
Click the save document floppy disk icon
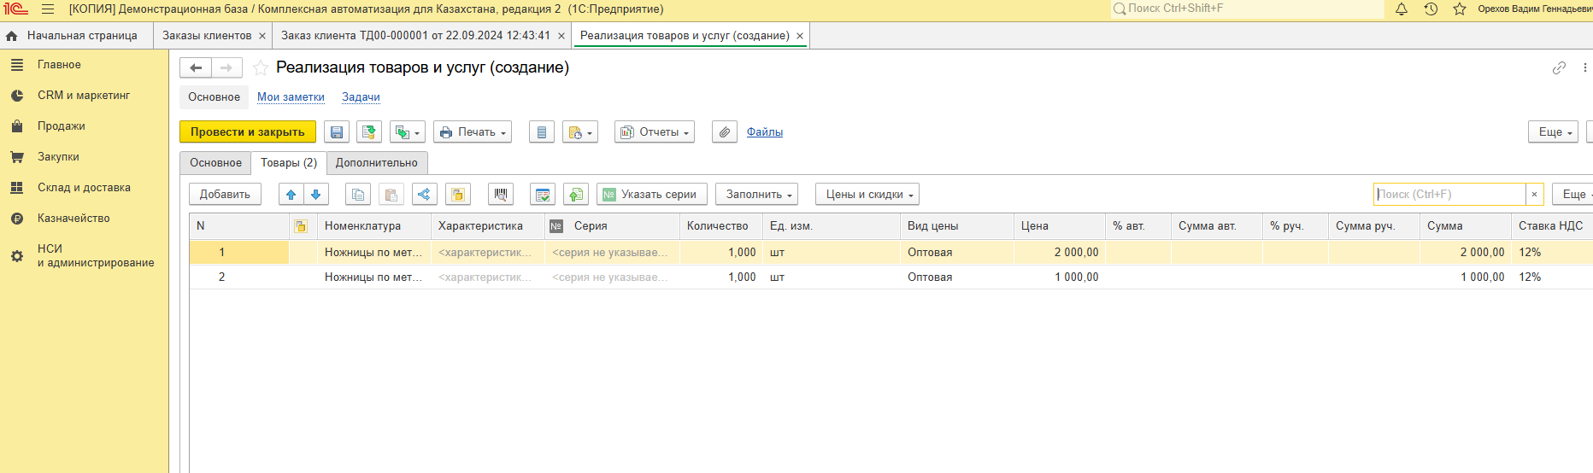click(x=337, y=132)
